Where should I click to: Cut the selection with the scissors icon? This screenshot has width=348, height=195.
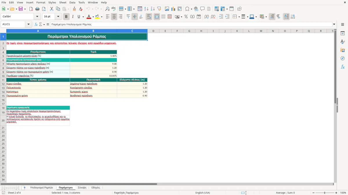[x=51, y=9]
